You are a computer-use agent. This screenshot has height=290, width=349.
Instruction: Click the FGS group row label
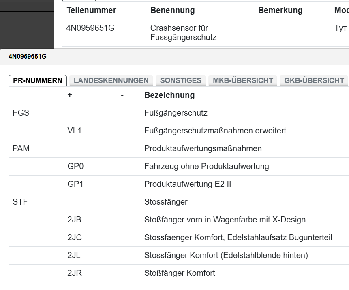pos(21,113)
